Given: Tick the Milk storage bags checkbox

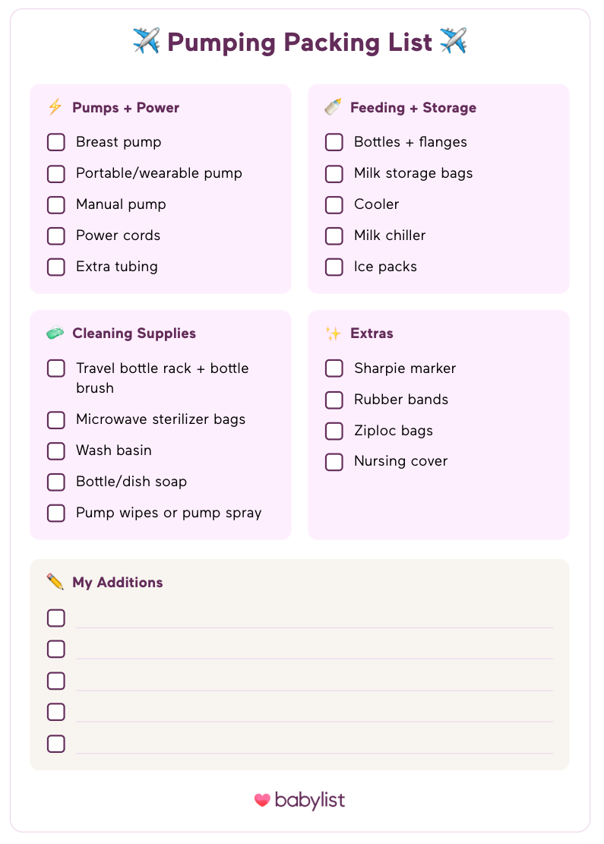Looking at the screenshot, I should click(334, 173).
